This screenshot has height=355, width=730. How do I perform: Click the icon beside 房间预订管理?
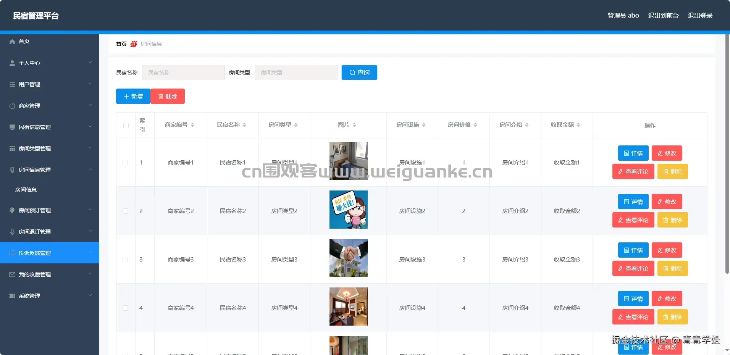(x=12, y=210)
